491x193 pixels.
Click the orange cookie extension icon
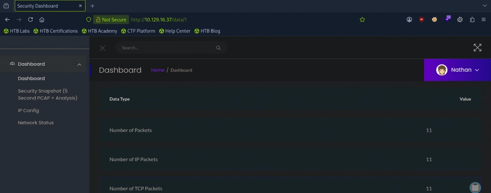[x=435, y=20]
